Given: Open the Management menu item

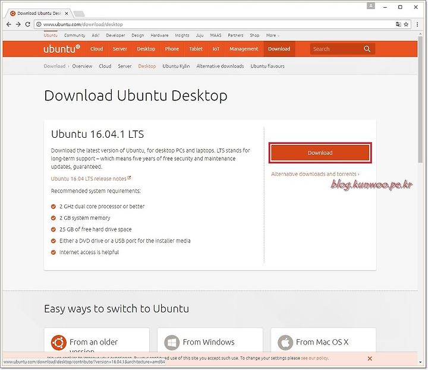Looking at the screenshot, I should [x=244, y=49].
